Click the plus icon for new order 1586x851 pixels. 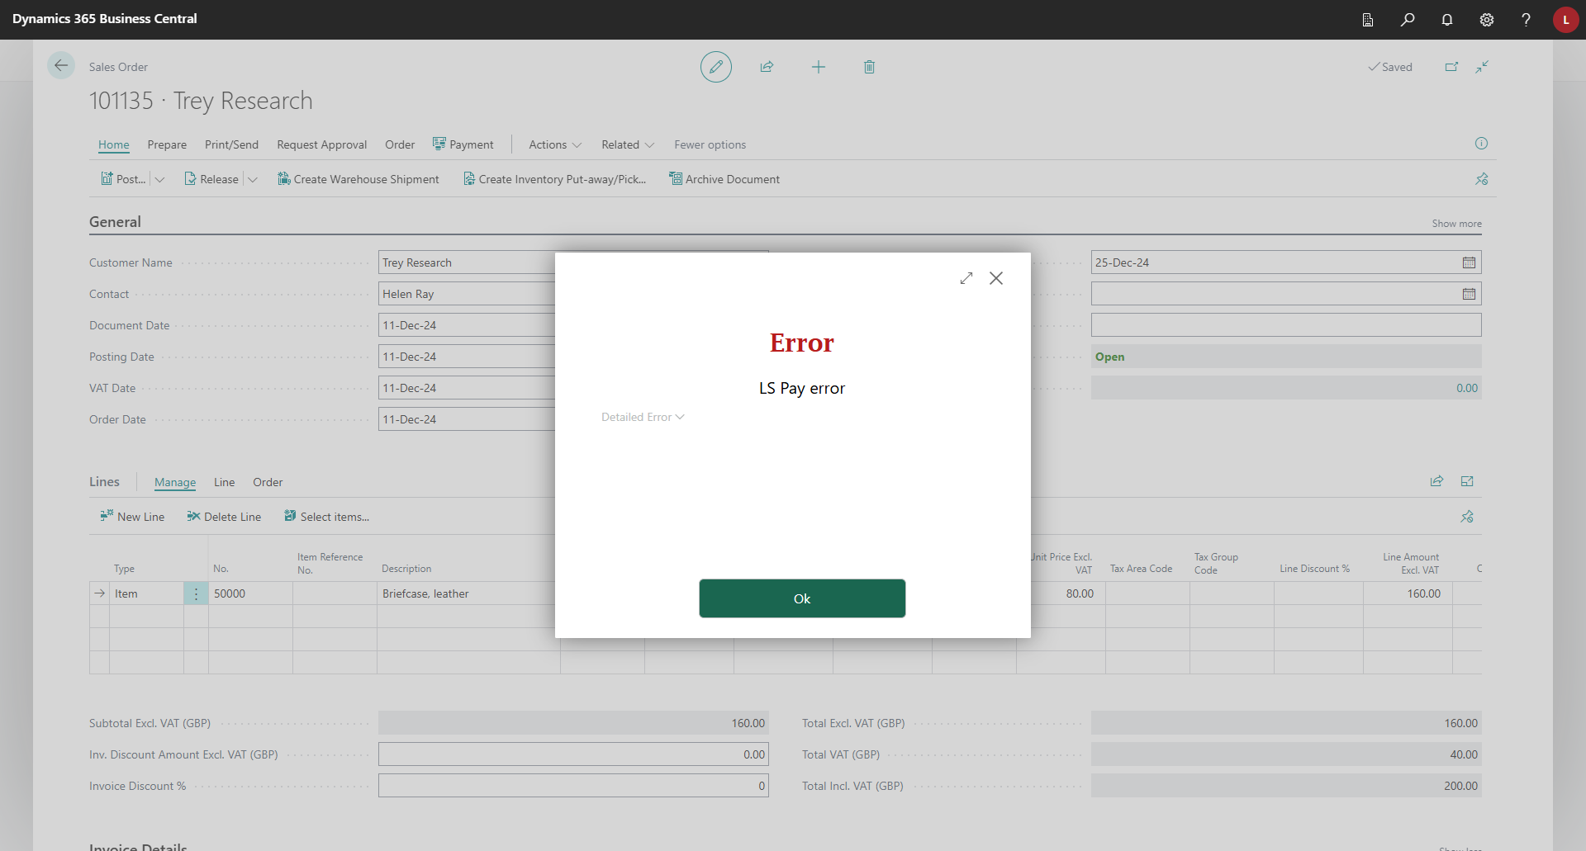818,67
